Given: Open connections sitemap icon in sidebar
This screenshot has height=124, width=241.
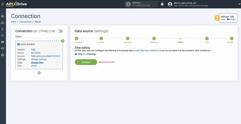Looking at the screenshot, I should [2, 22].
